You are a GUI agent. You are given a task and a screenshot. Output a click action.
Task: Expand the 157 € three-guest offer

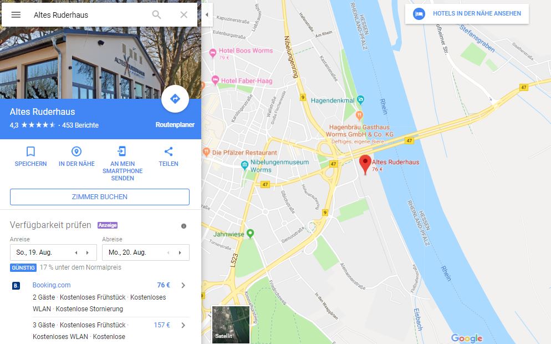183,325
